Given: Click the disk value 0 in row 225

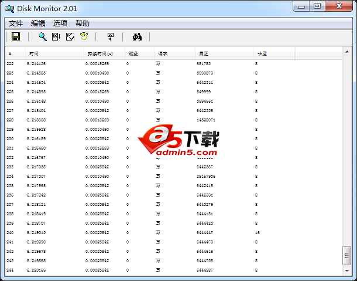Looking at the screenshot, I should pos(128,92).
